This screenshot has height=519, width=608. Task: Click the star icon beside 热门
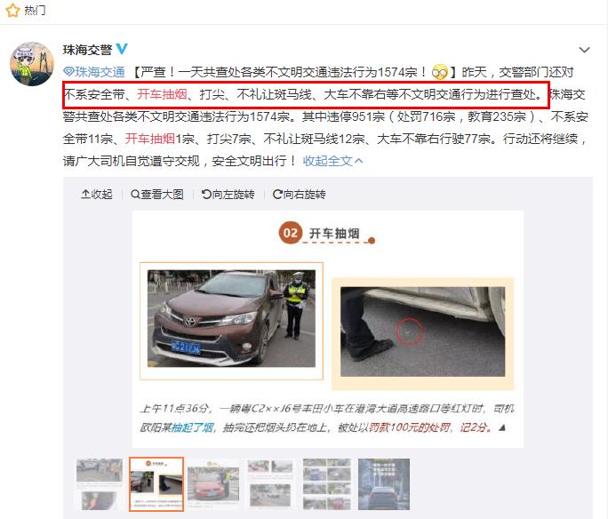coord(12,10)
